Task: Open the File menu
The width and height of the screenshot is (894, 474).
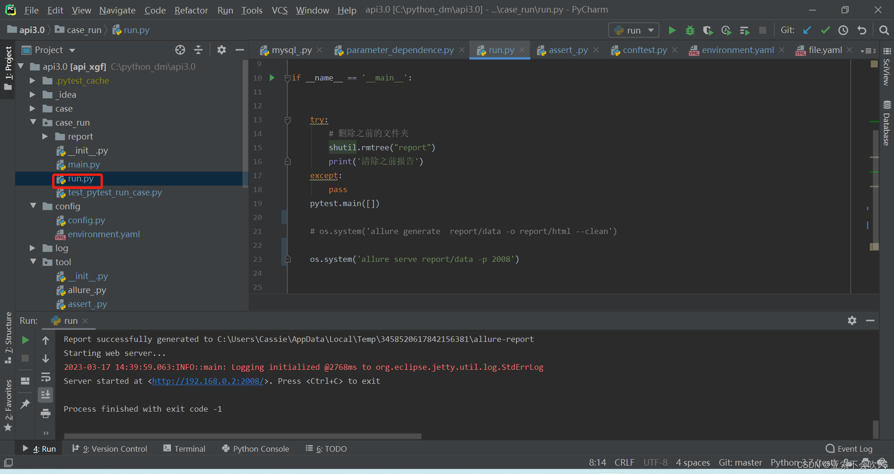Action: coord(31,10)
